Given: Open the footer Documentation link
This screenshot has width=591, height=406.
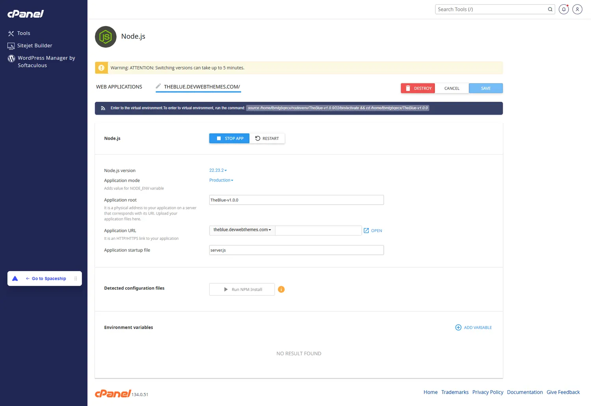Looking at the screenshot, I should (x=525, y=392).
